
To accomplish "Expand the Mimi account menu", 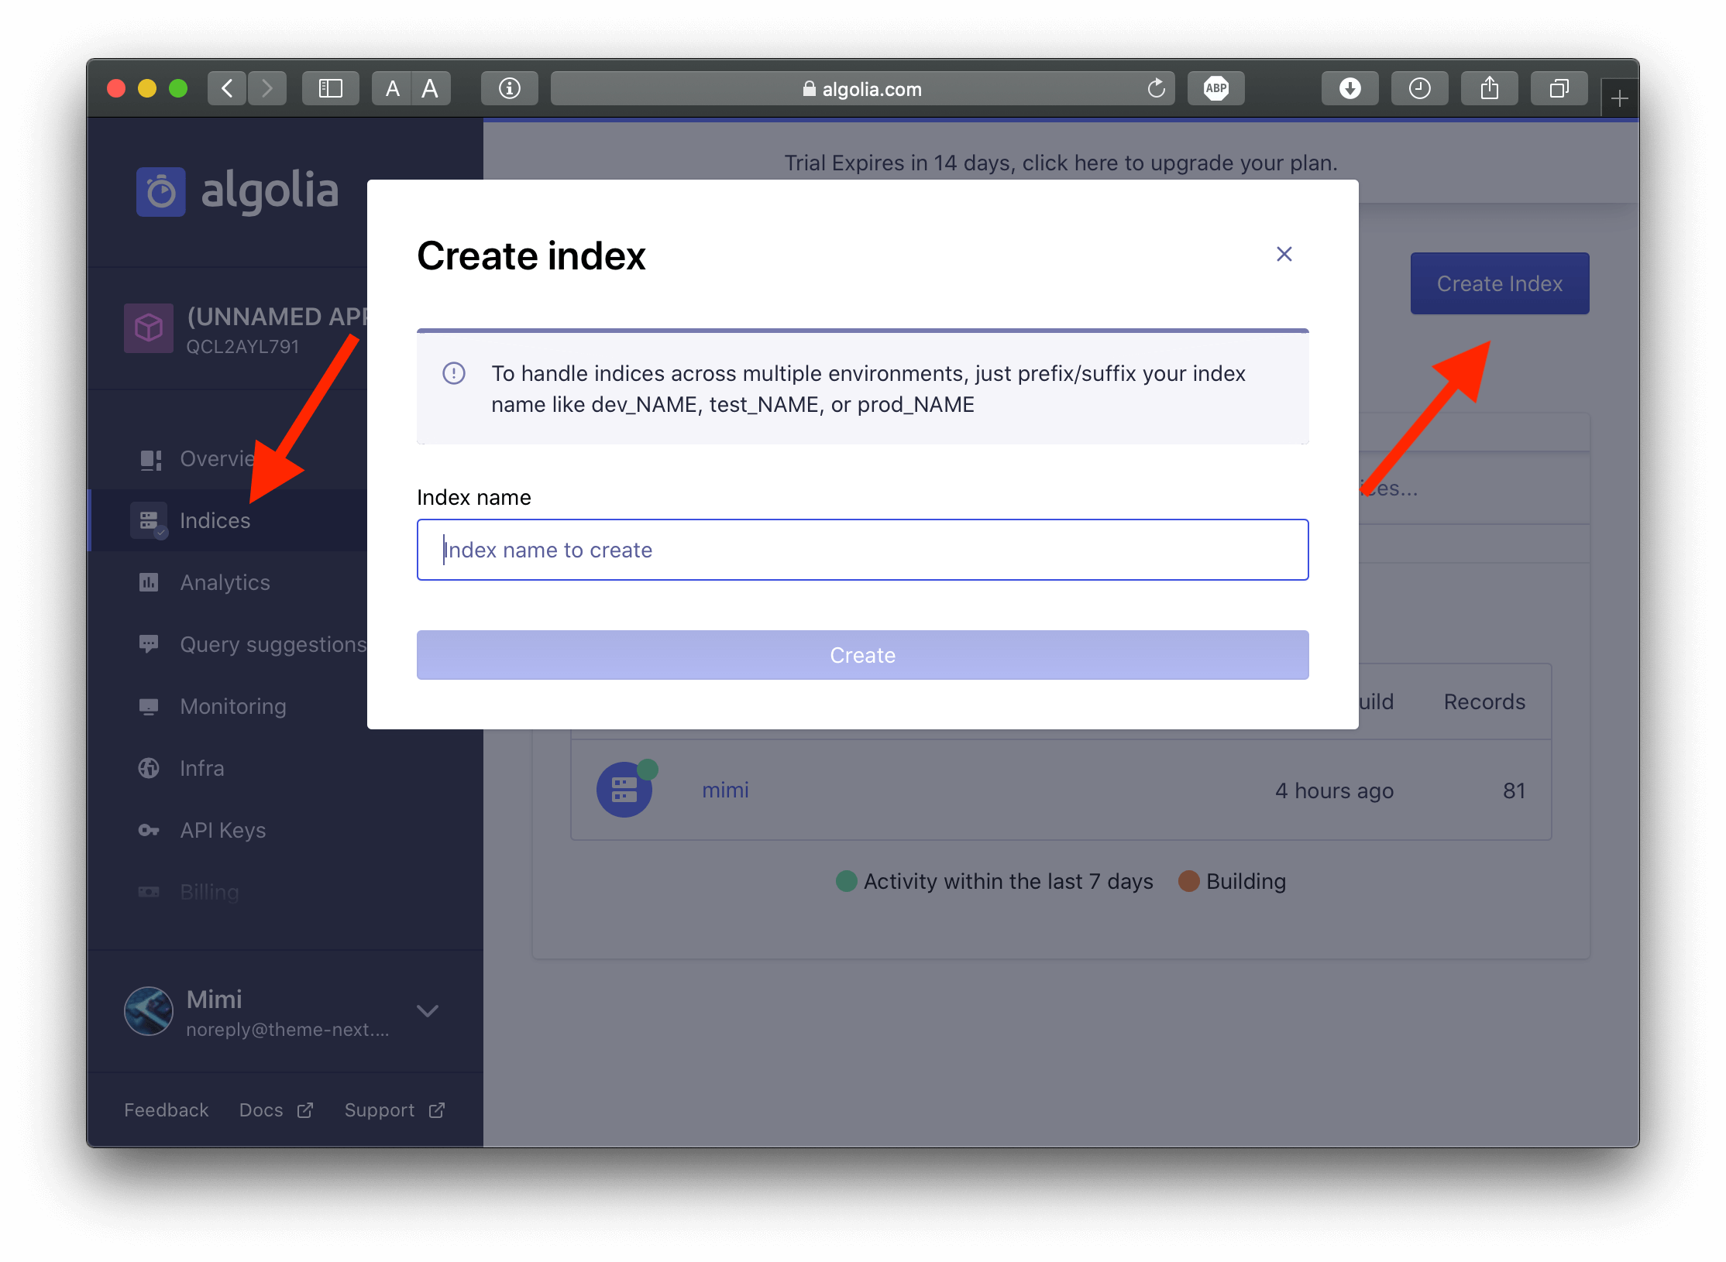I will pyautogui.click(x=427, y=1011).
